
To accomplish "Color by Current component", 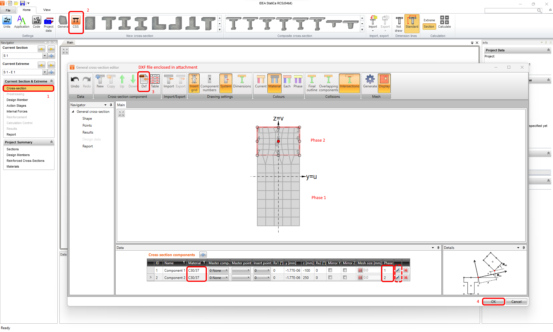I will [x=261, y=82].
